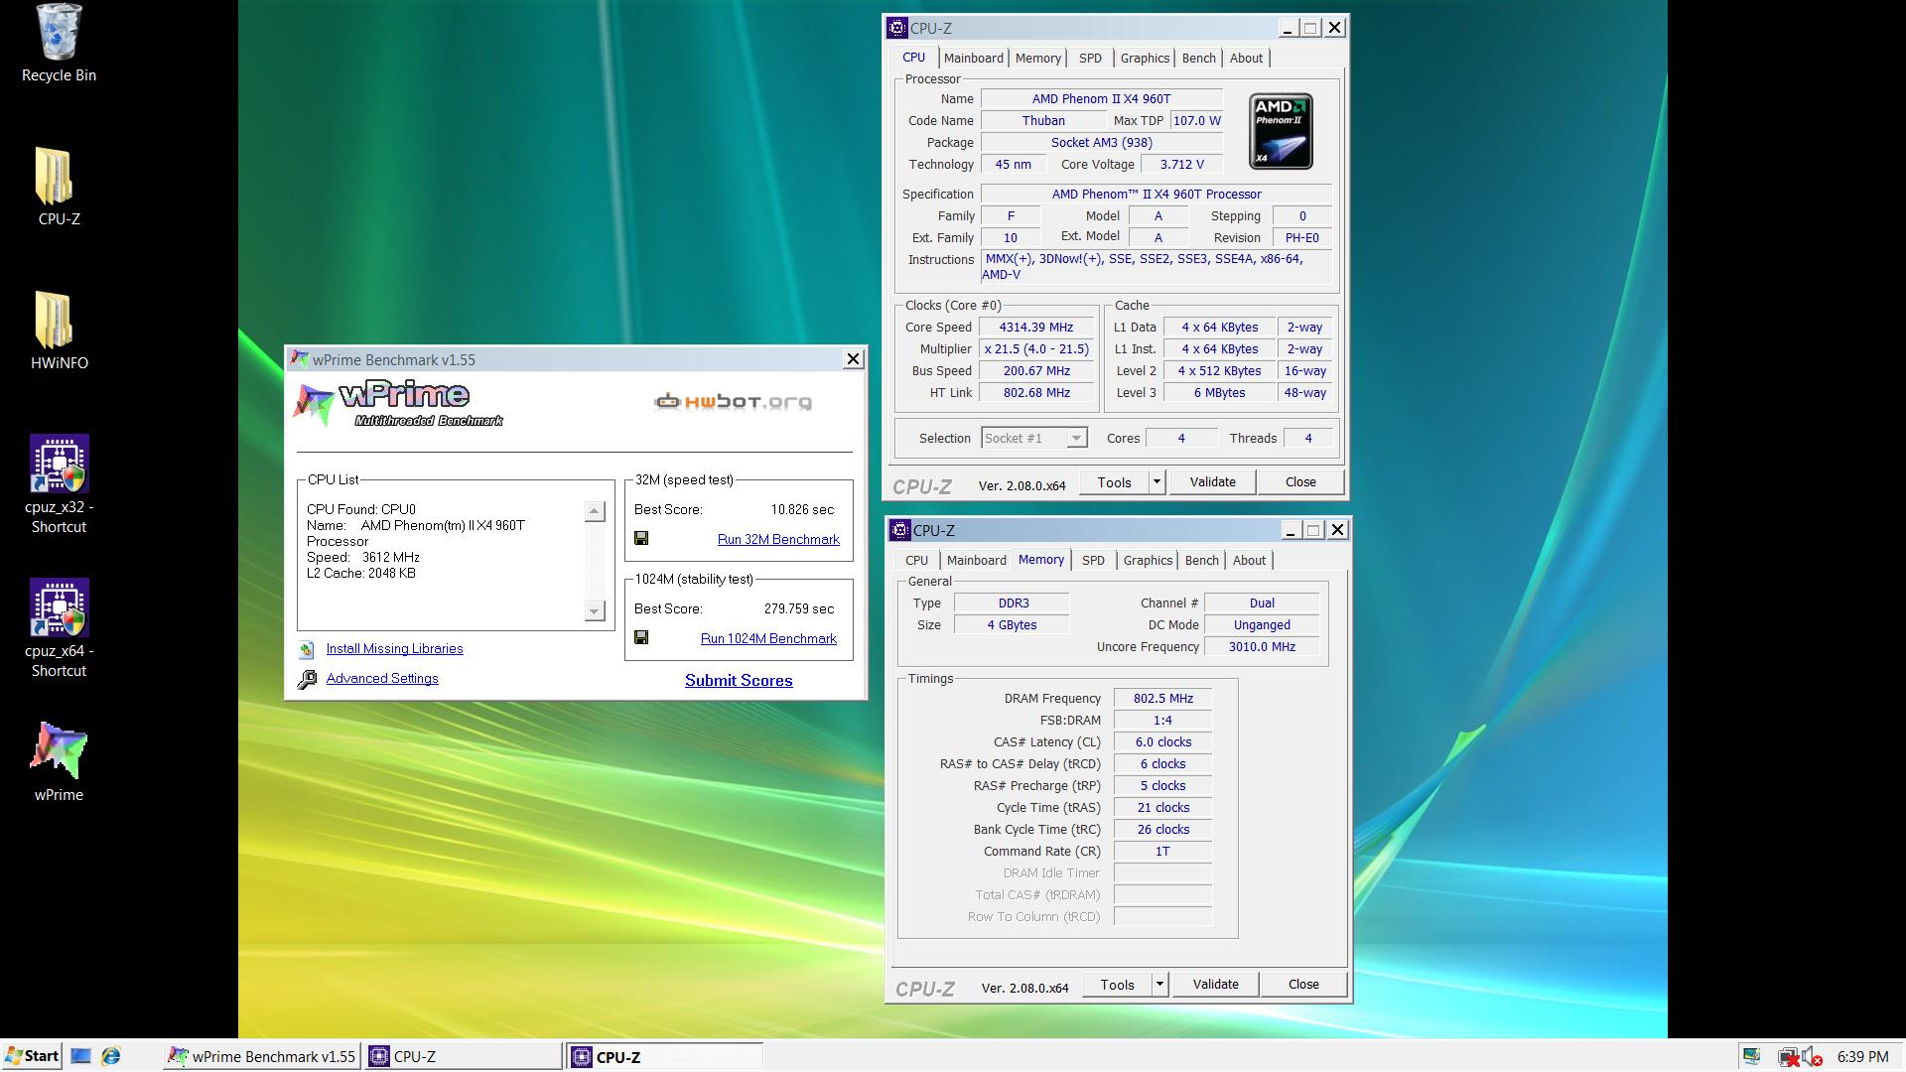Image resolution: width=1906 pixels, height=1072 pixels.
Task: Click Close button in the top CPU-Z window
Action: pyautogui.click(x=1300, y=482)
